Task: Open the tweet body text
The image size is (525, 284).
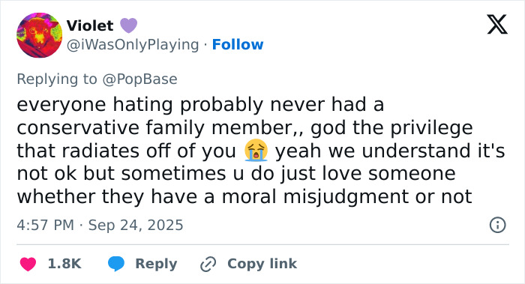Action: coord(261,151)
